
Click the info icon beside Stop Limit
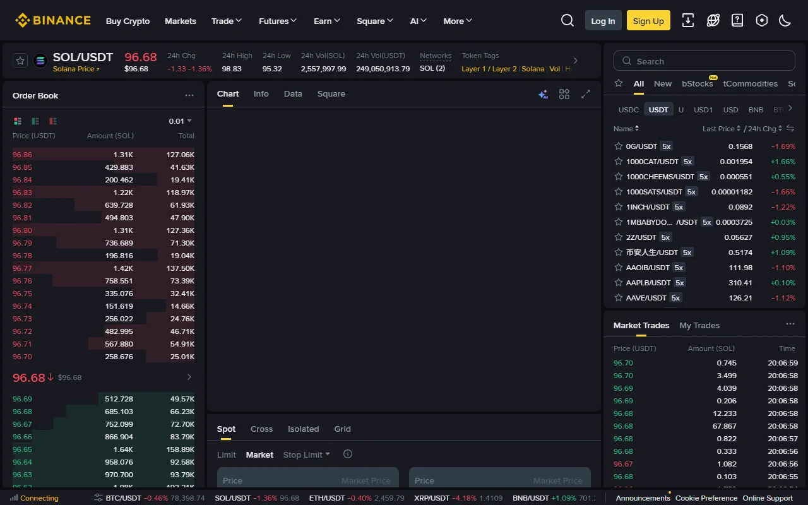point(347,454)
